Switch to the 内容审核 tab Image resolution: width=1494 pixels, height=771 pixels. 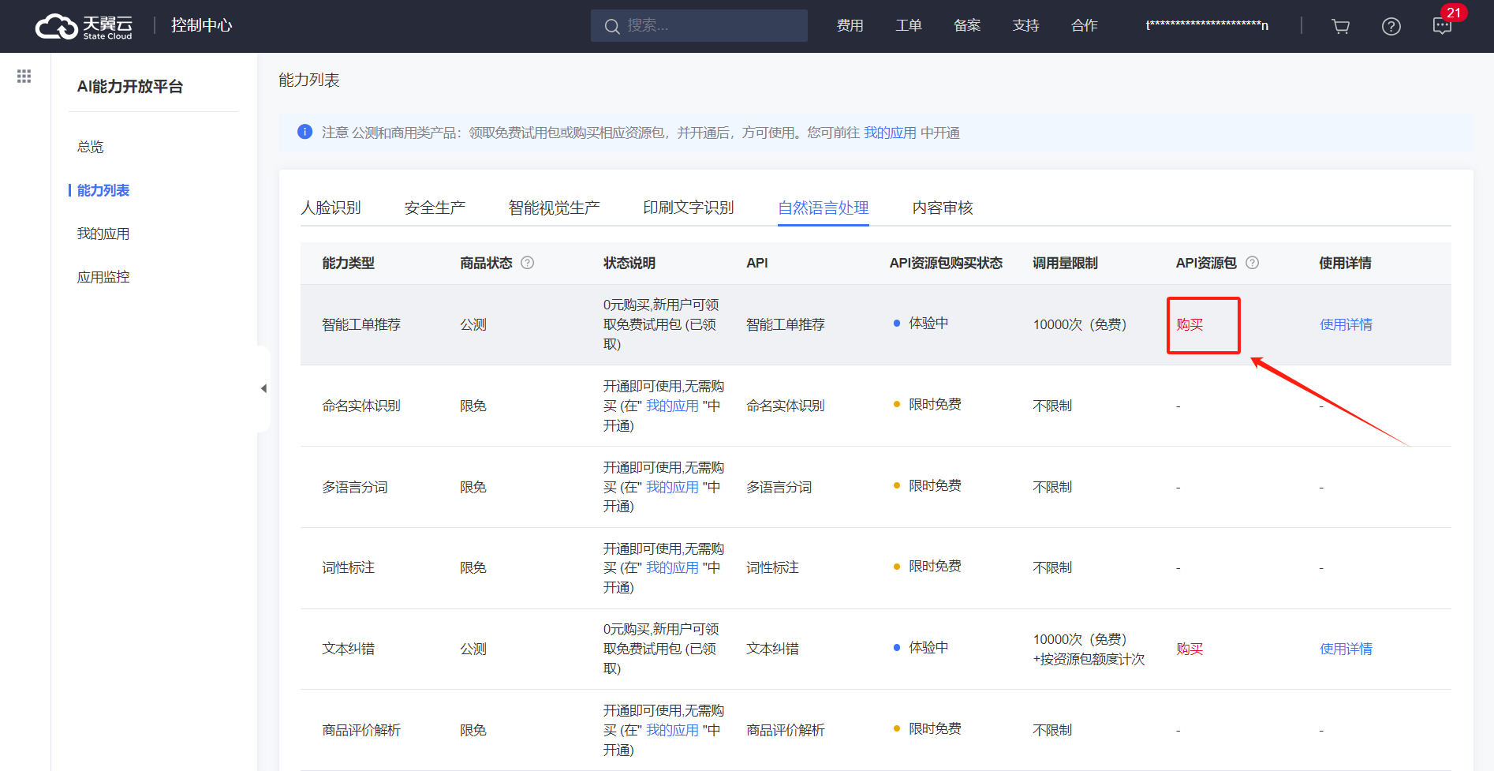coord(943,208)
